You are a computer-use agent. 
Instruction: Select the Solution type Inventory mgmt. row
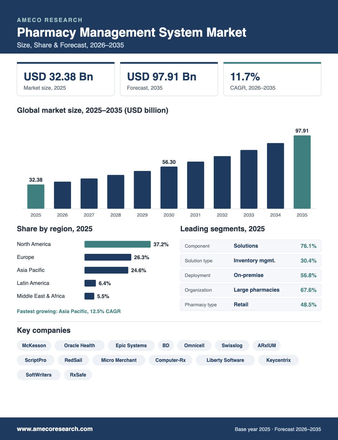point(251,261)
